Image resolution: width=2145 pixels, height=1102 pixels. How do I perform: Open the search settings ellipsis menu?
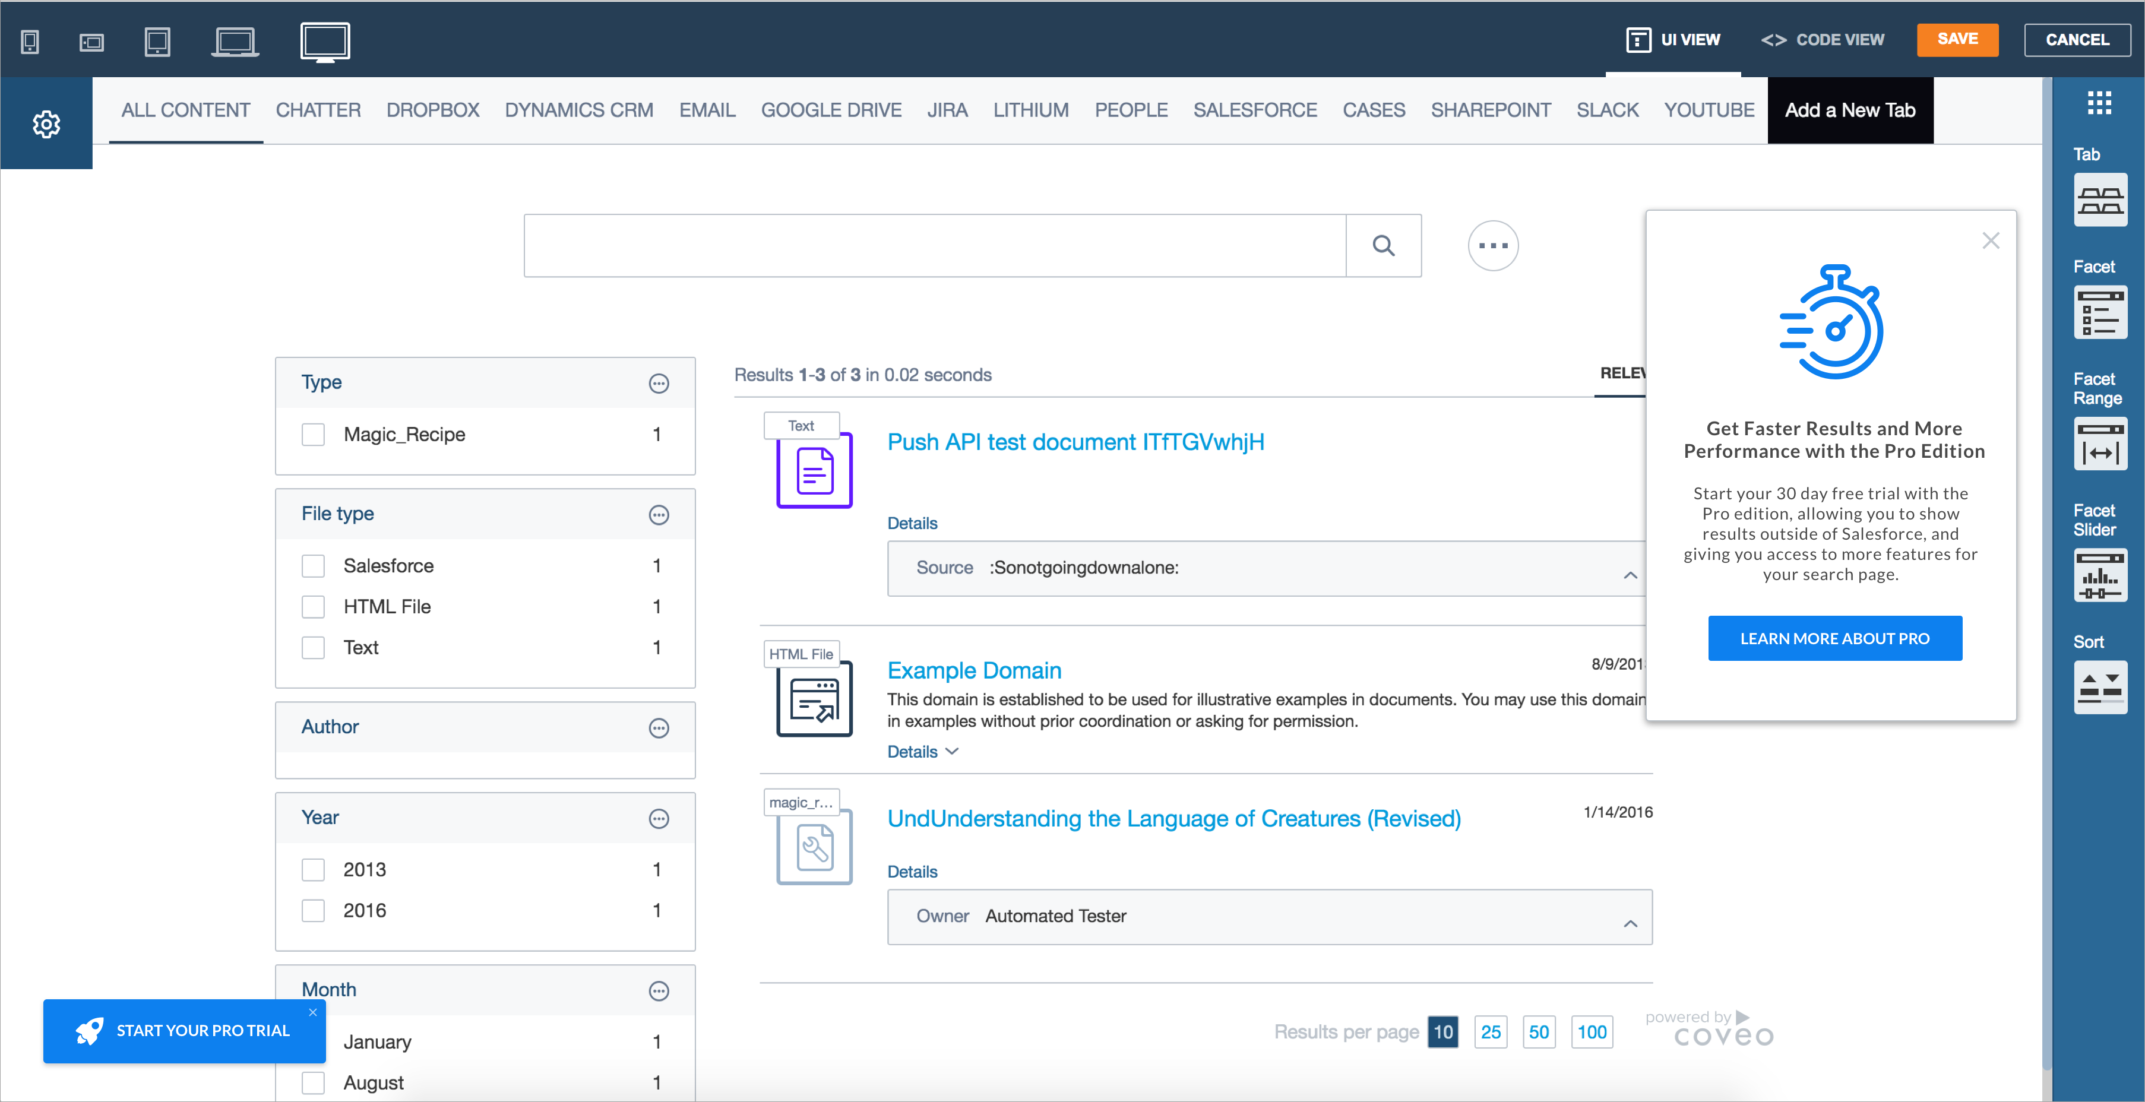pos(1493,246)
